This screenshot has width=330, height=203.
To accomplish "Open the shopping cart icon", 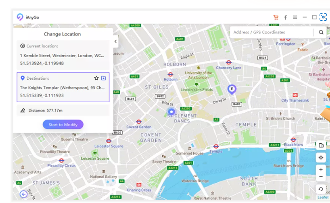I will pyautogui.click(x=276, y=17).
